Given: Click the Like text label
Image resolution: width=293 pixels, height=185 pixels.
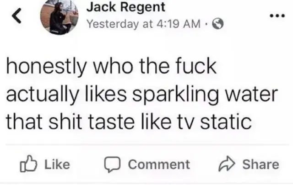Looking at the screenshot, I should point(57,164).
